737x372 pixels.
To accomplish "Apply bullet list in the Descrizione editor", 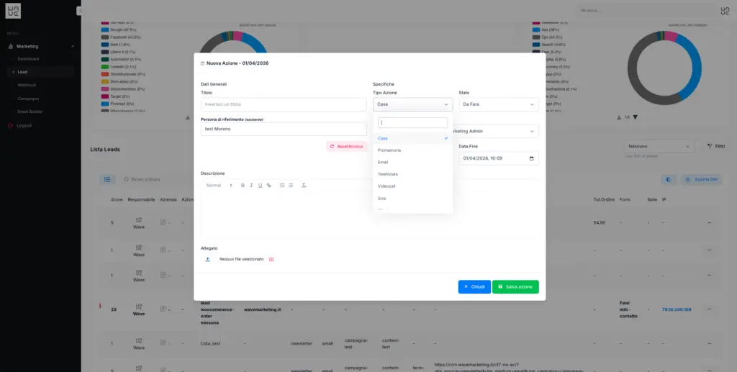I will point(291,186).
